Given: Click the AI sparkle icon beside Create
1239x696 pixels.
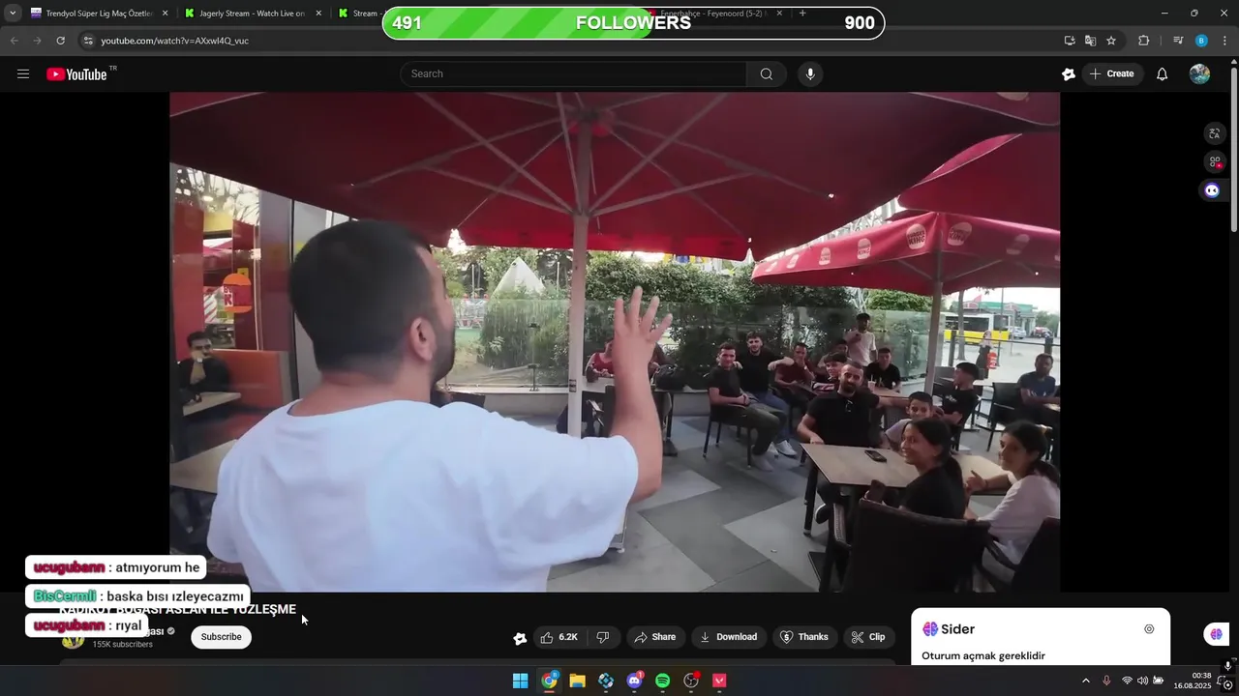Looking at the screenshot, I should (x=1069, y=74).
